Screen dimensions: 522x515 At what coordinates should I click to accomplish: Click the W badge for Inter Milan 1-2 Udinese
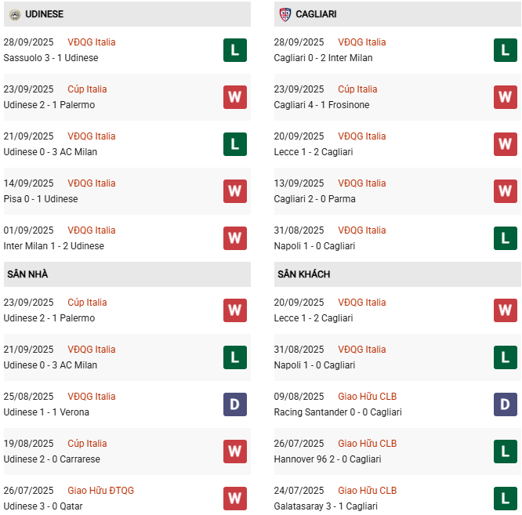pyautogui.click(x=234, y=238)
